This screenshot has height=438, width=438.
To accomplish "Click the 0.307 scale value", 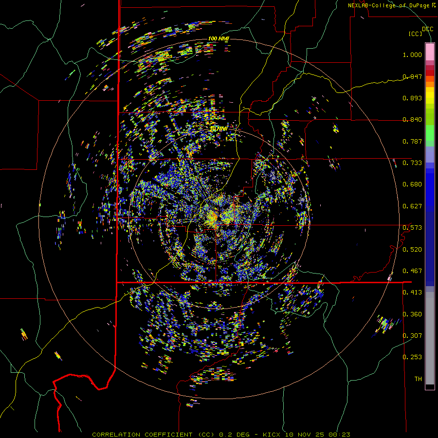I will tap(412, 336).
